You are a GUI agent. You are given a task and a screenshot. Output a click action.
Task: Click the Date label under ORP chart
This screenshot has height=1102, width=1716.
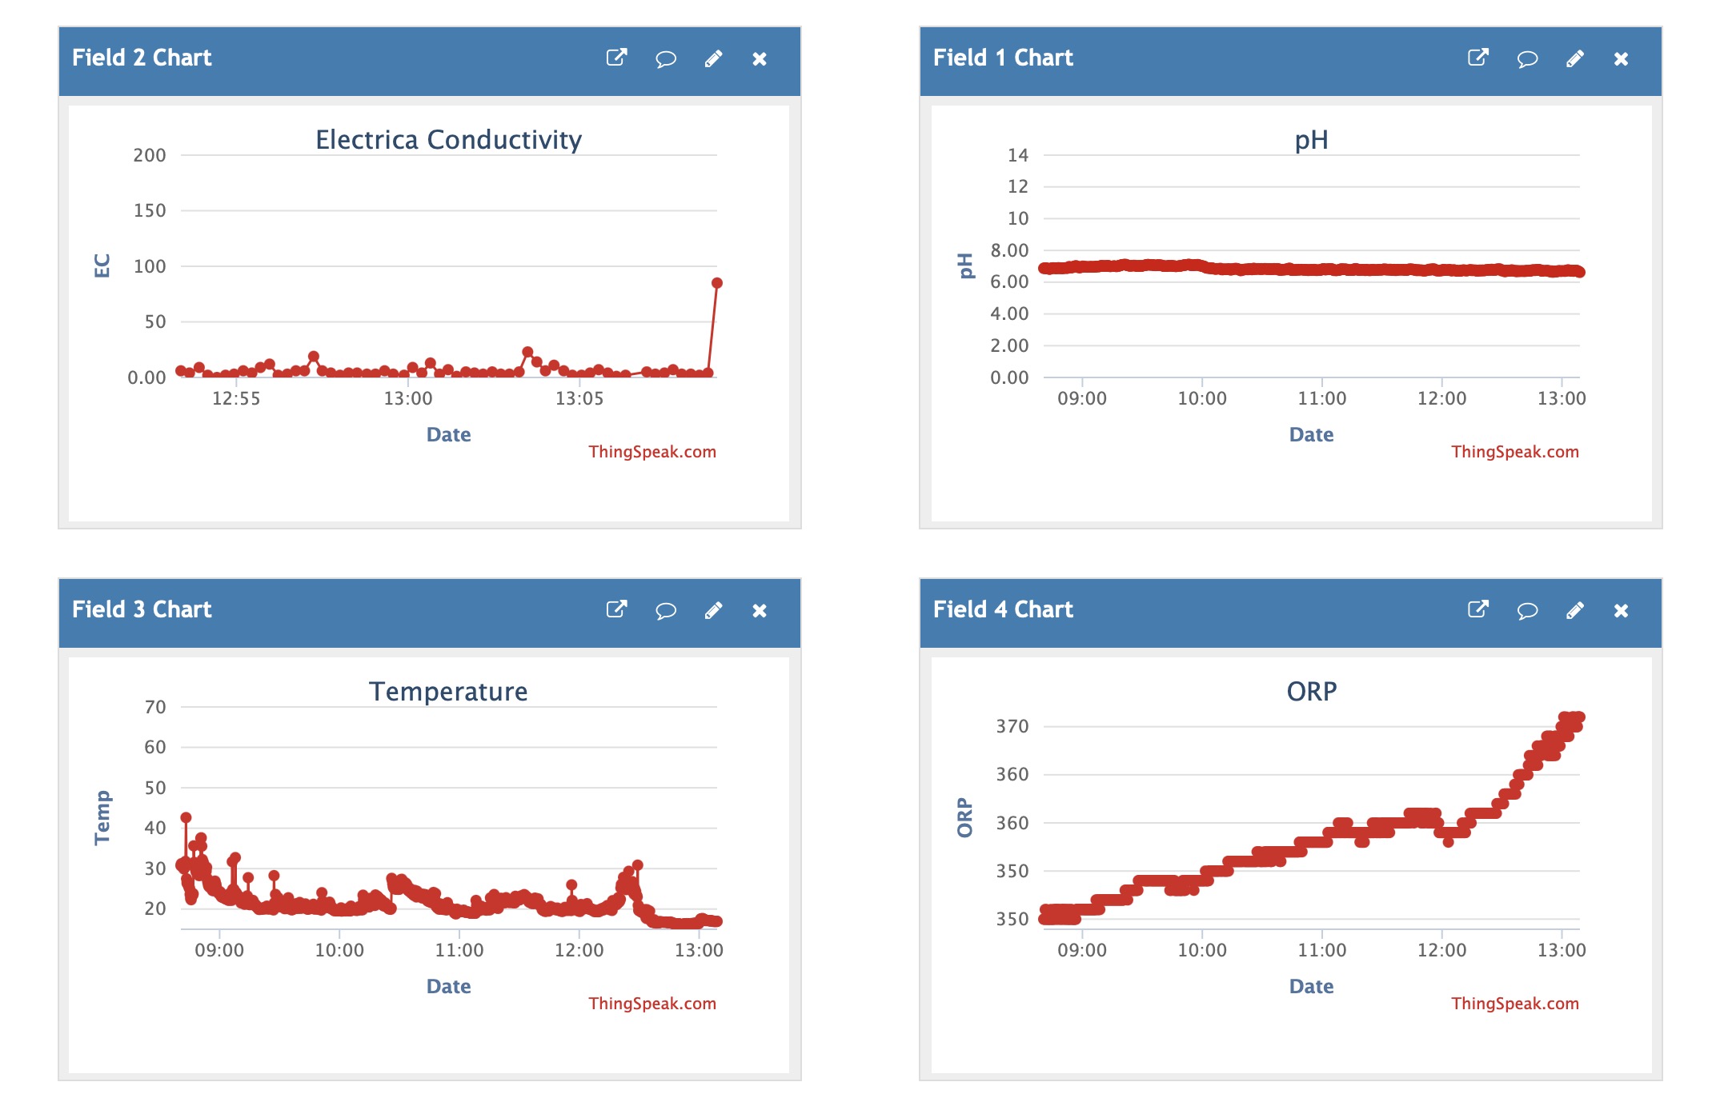(x=1311, y=987)
